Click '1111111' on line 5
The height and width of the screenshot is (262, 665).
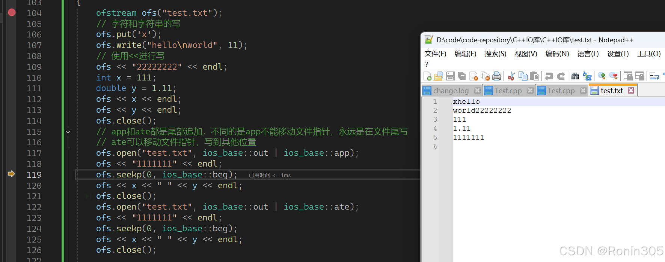[468, 137]
